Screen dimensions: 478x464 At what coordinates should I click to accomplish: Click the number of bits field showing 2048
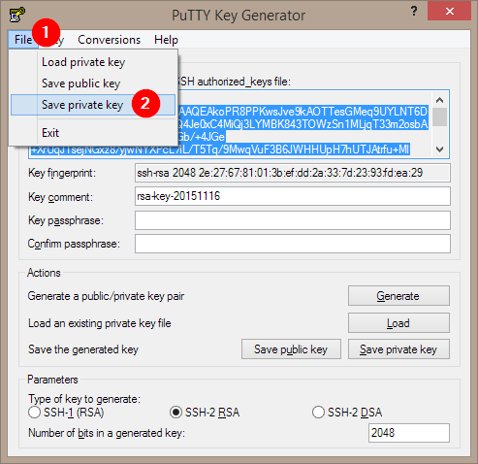tap(409, 433)
